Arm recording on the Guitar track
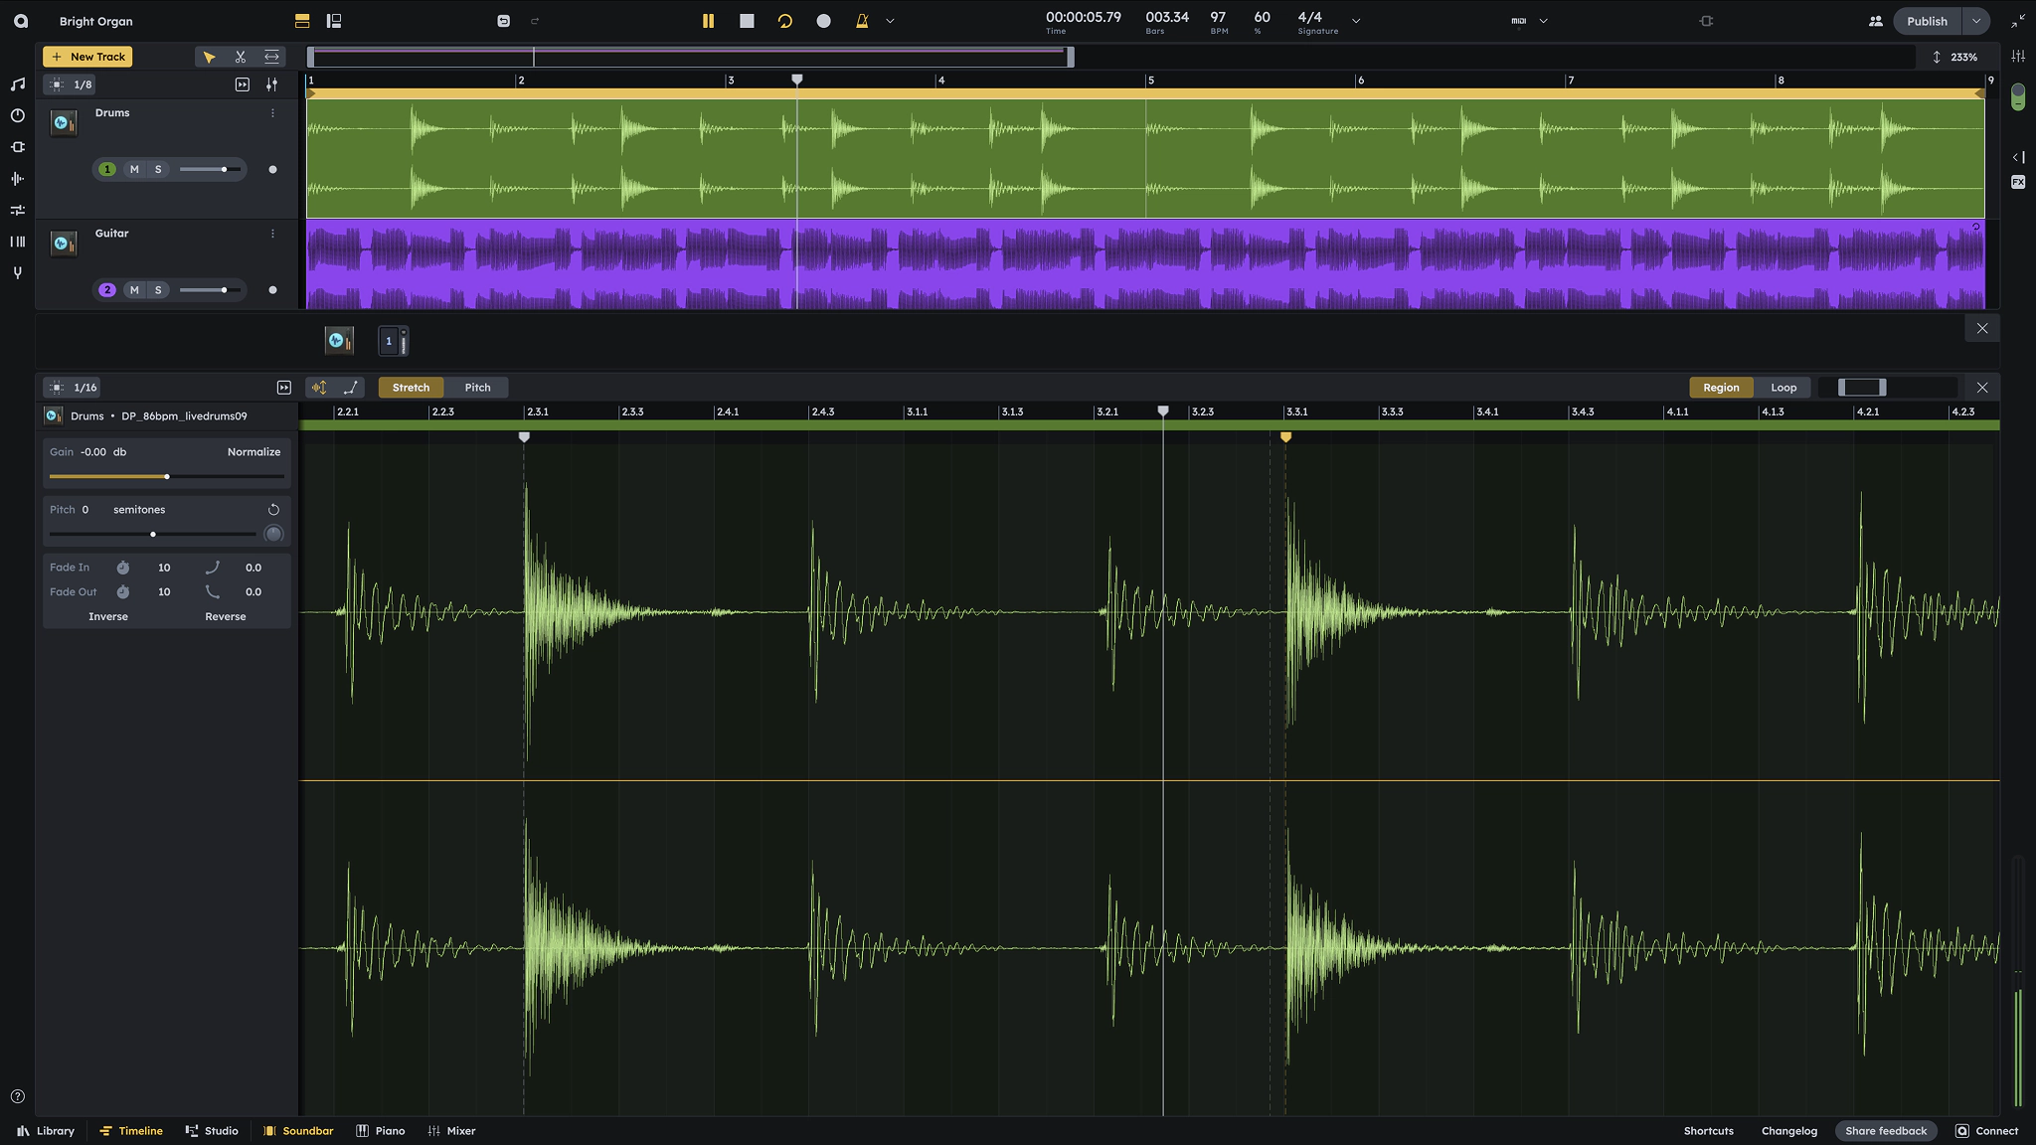This screenshot has height=1145, width=2036. coord(272,290)
